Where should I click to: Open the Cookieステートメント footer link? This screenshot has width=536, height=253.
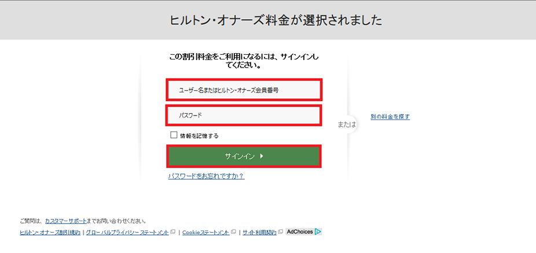point(206,232)
